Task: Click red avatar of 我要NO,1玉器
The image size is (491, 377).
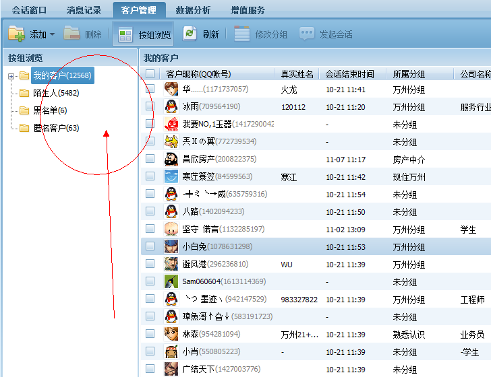Action: [x=171, y=124]
